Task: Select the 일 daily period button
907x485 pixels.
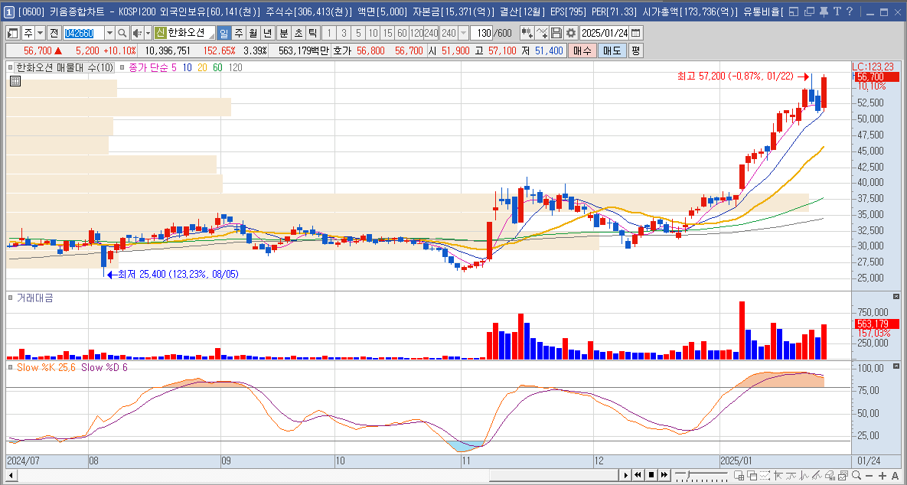Action: (224, 33)
